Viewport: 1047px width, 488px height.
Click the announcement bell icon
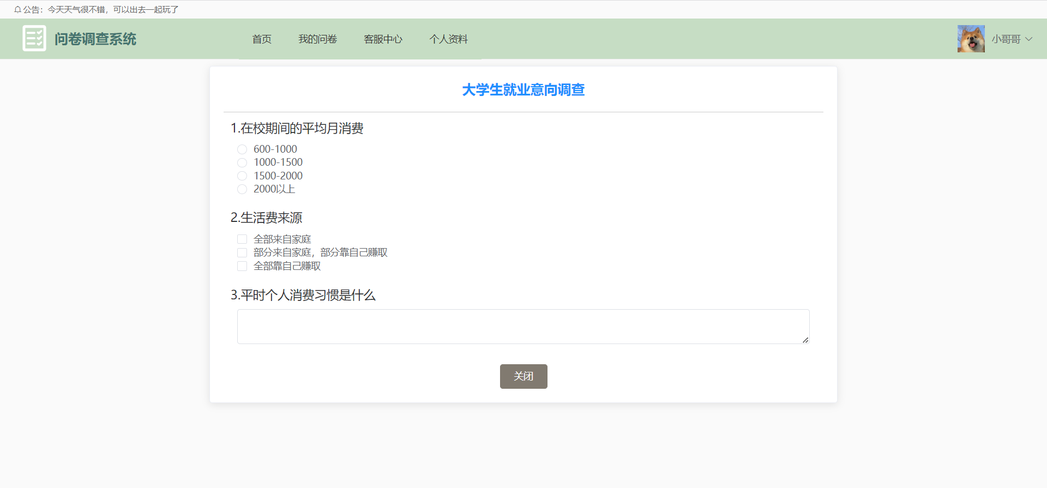[17, 10]
